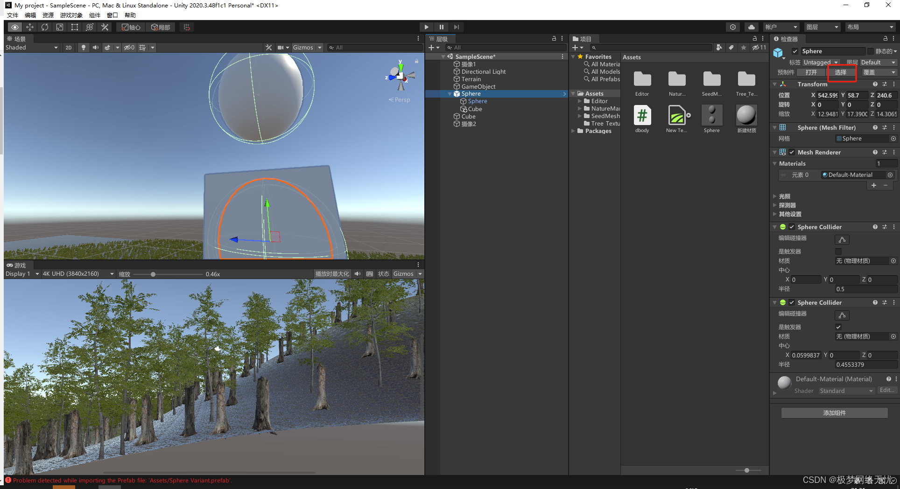Open Transform component help icon
900x489 pixels.
coord(875,84)
